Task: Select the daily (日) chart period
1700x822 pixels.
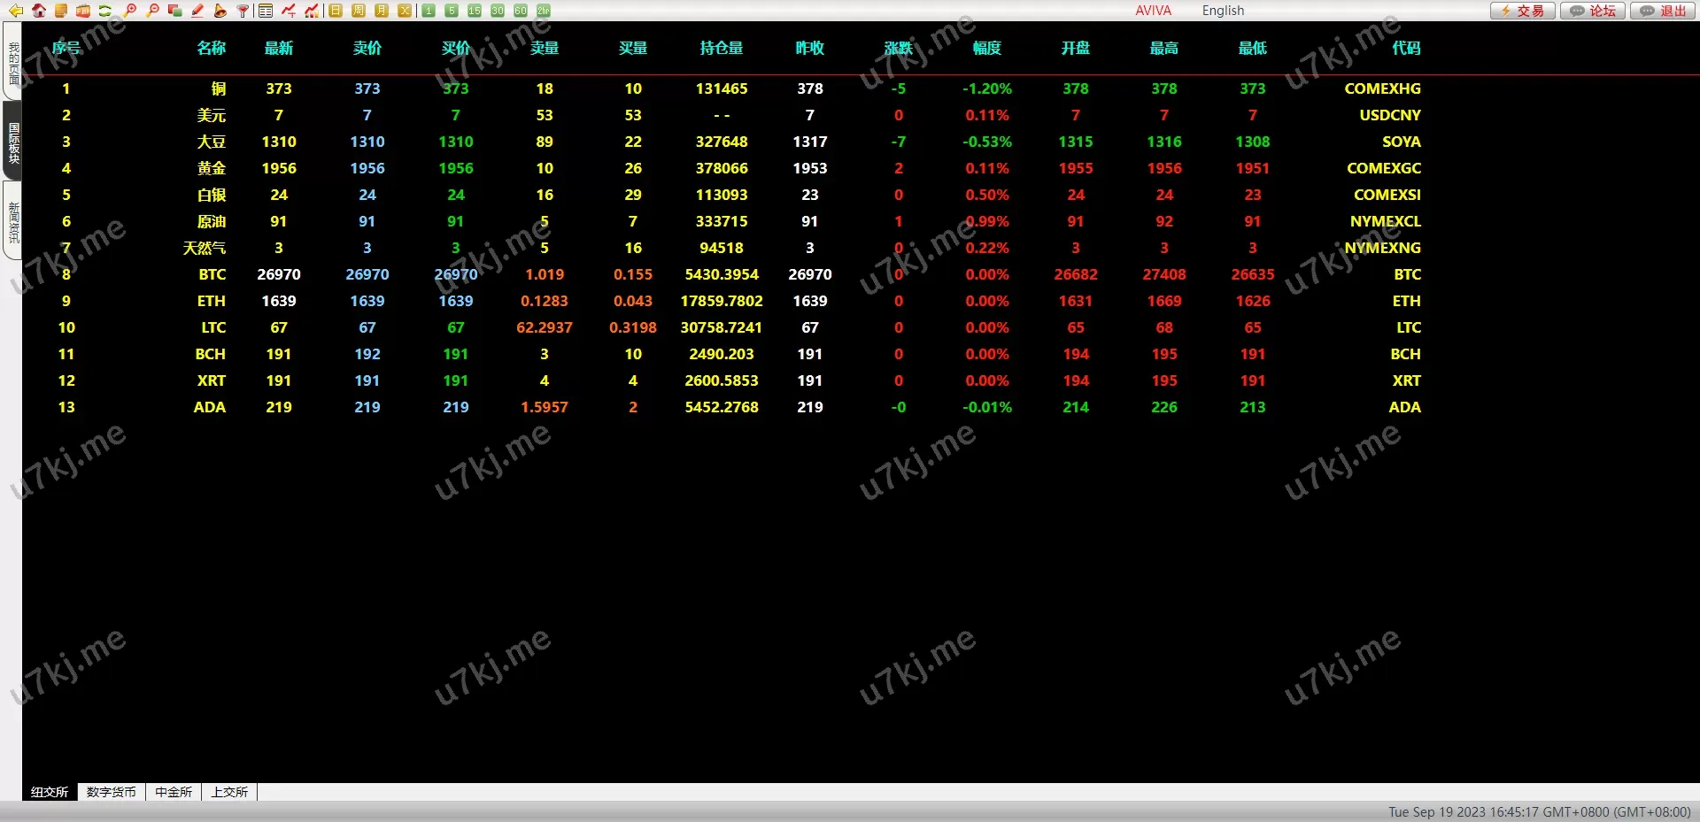Action: click(x=336, y=11)
